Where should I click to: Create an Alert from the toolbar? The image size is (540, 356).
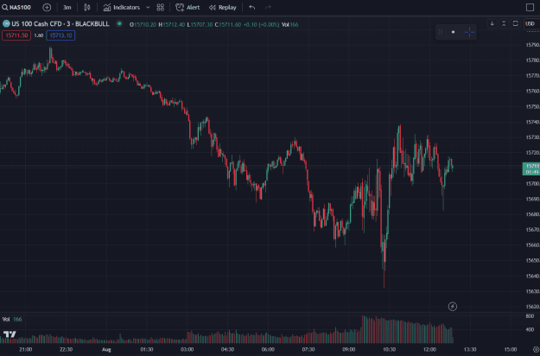(x=187, y=7)
